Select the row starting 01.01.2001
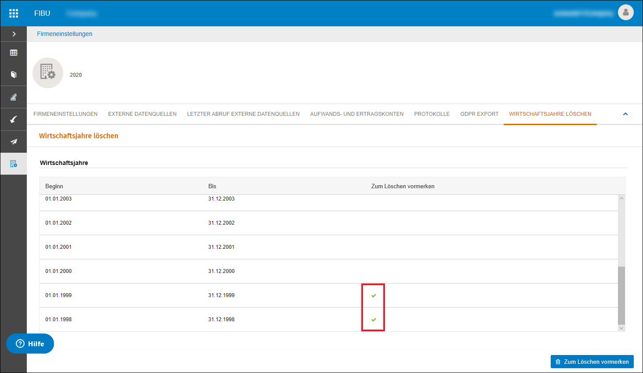 click(x=329, y=247)
